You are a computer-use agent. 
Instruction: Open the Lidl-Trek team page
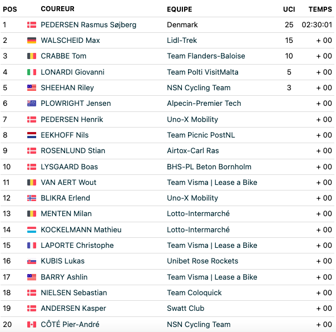click(x=182, y=40)
